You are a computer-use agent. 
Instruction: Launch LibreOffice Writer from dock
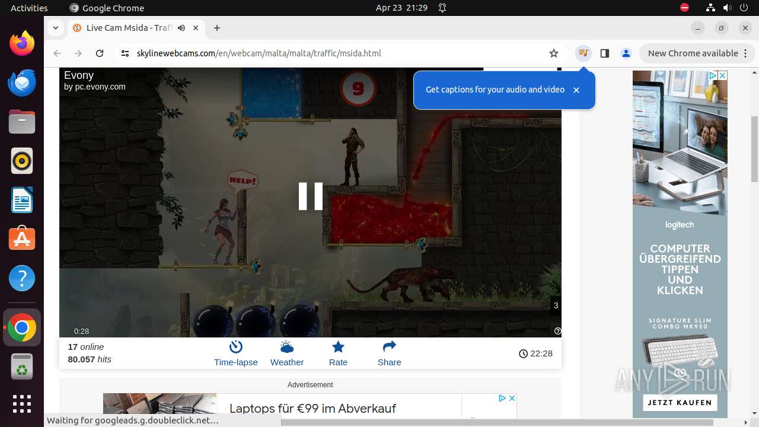22,200
